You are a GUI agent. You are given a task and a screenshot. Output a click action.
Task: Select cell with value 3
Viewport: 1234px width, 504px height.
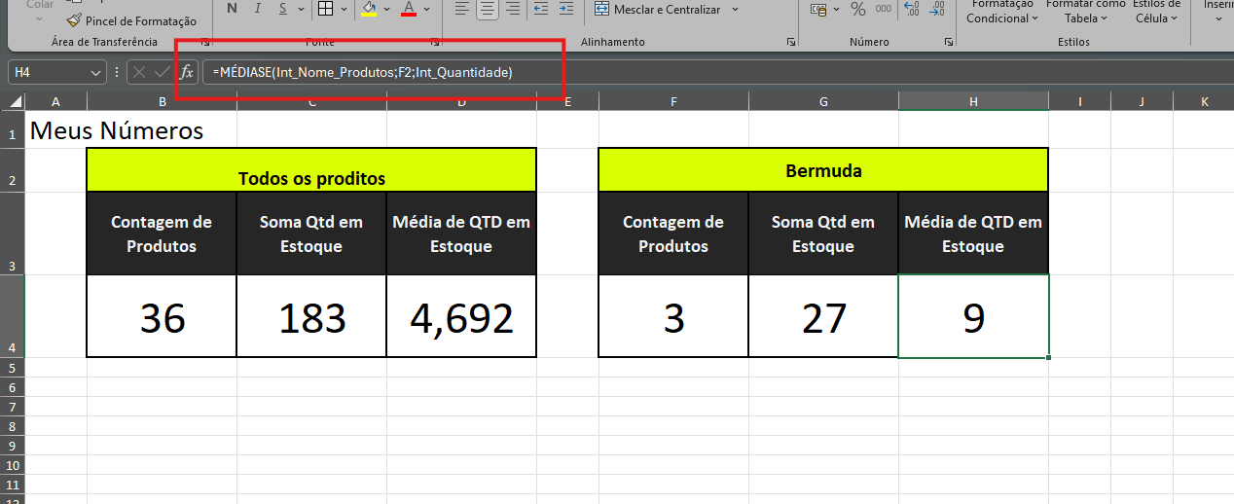673,316
